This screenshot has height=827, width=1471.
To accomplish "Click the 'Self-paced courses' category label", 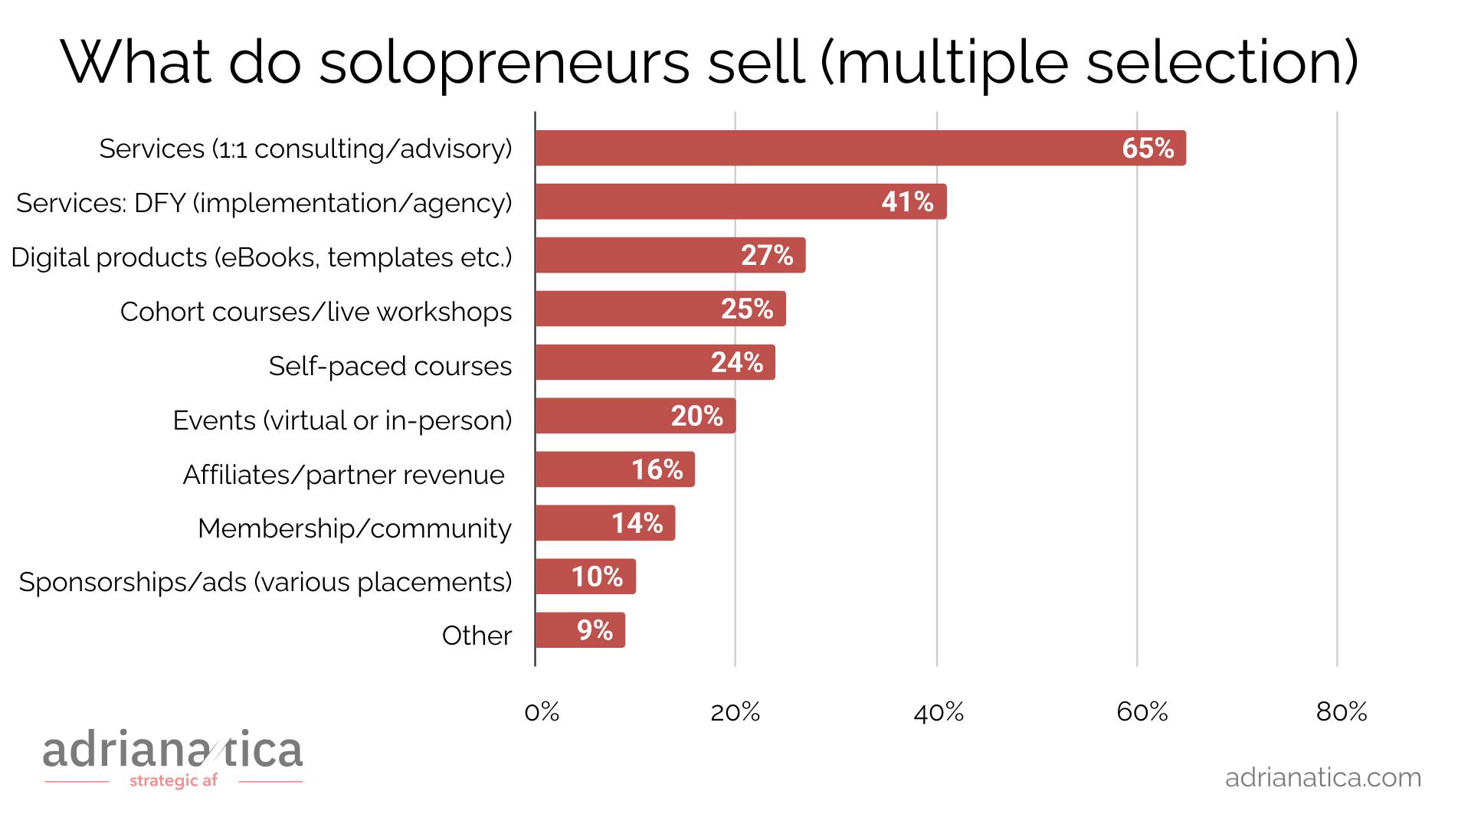I will coord(390,366).
